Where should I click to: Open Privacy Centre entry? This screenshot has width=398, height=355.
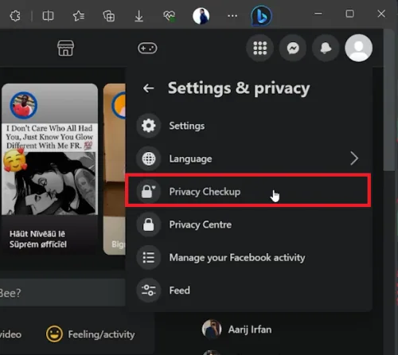tap(249, 224)
